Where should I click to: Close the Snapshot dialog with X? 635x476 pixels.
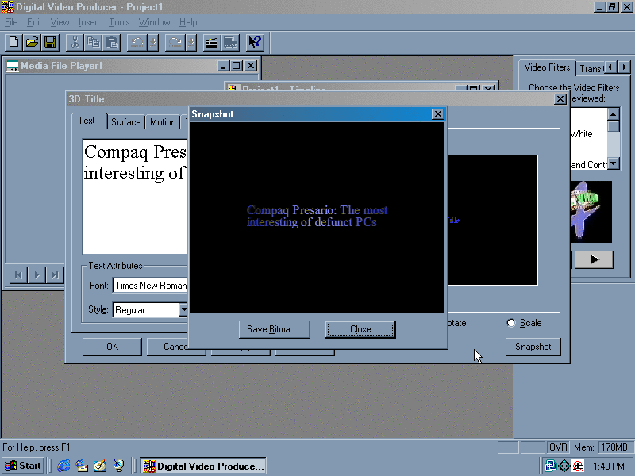point(438,114)
